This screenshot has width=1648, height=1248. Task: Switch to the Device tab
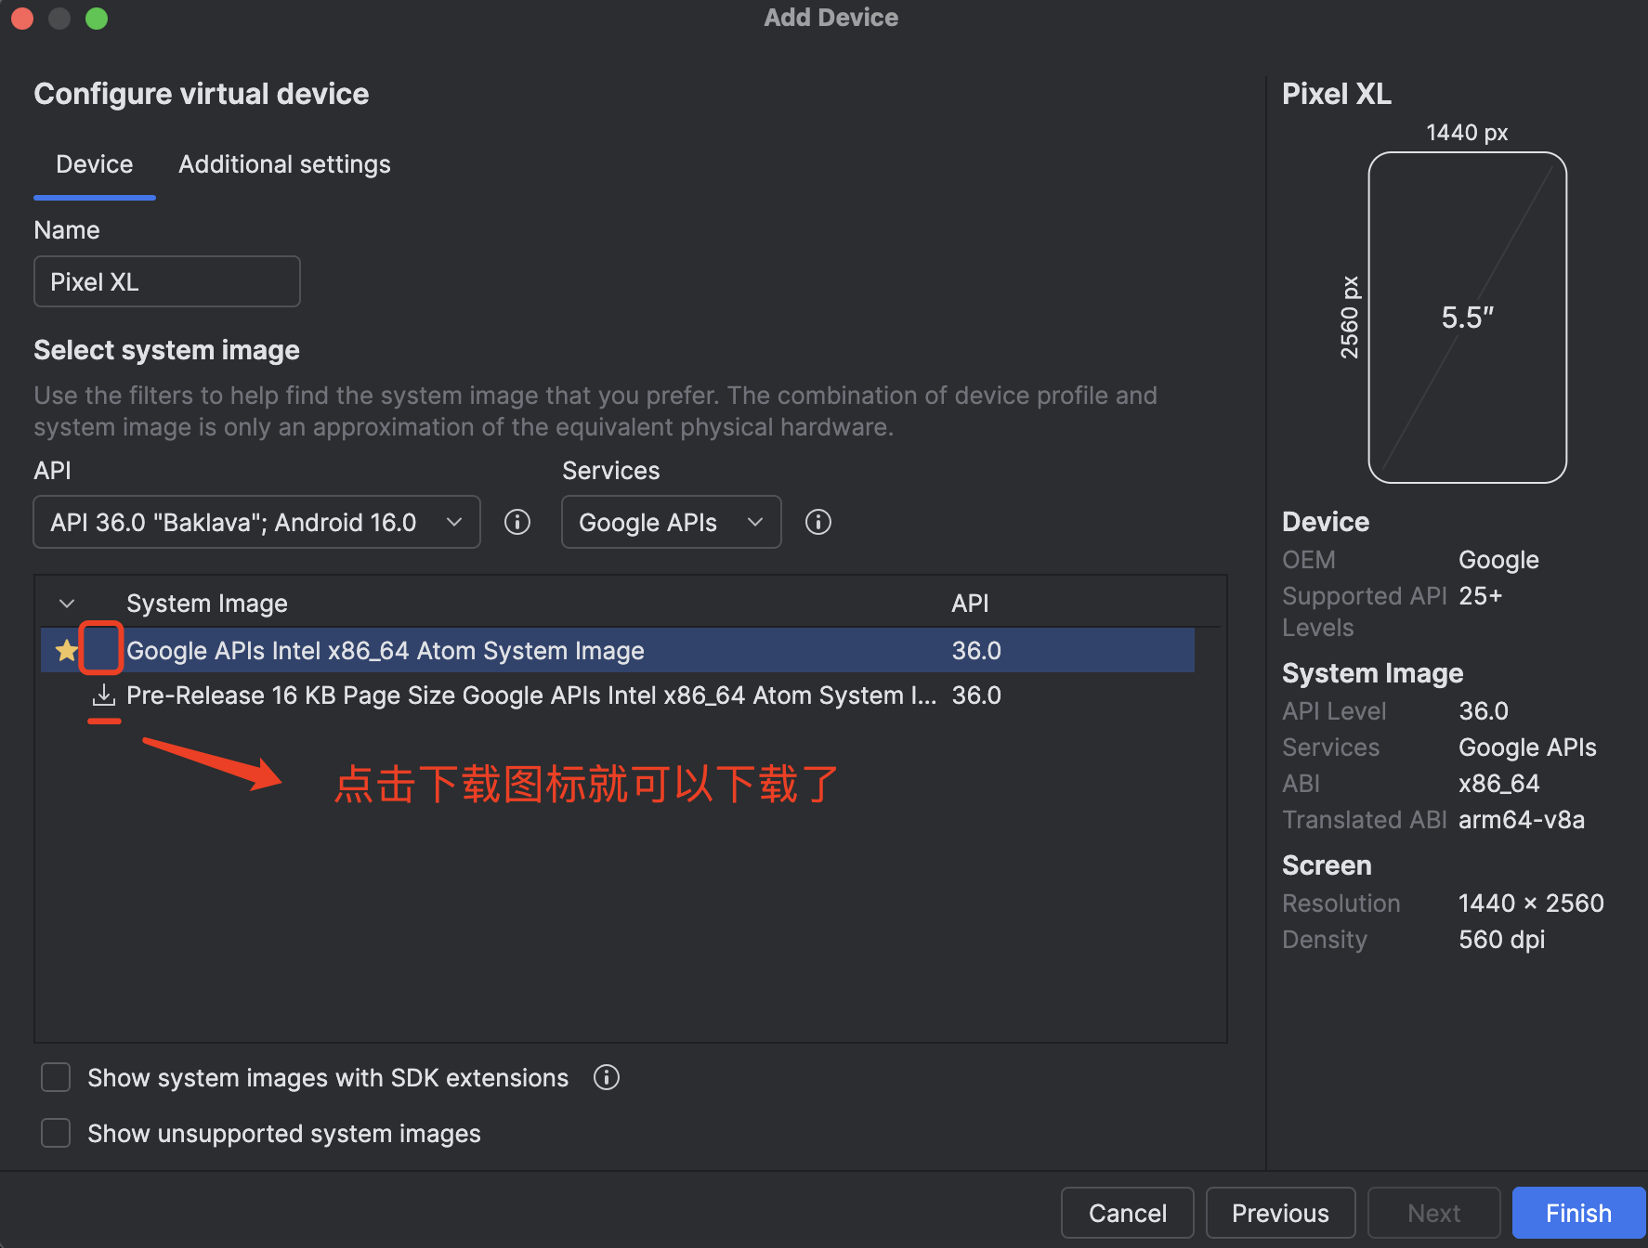[x=95, y=164]
